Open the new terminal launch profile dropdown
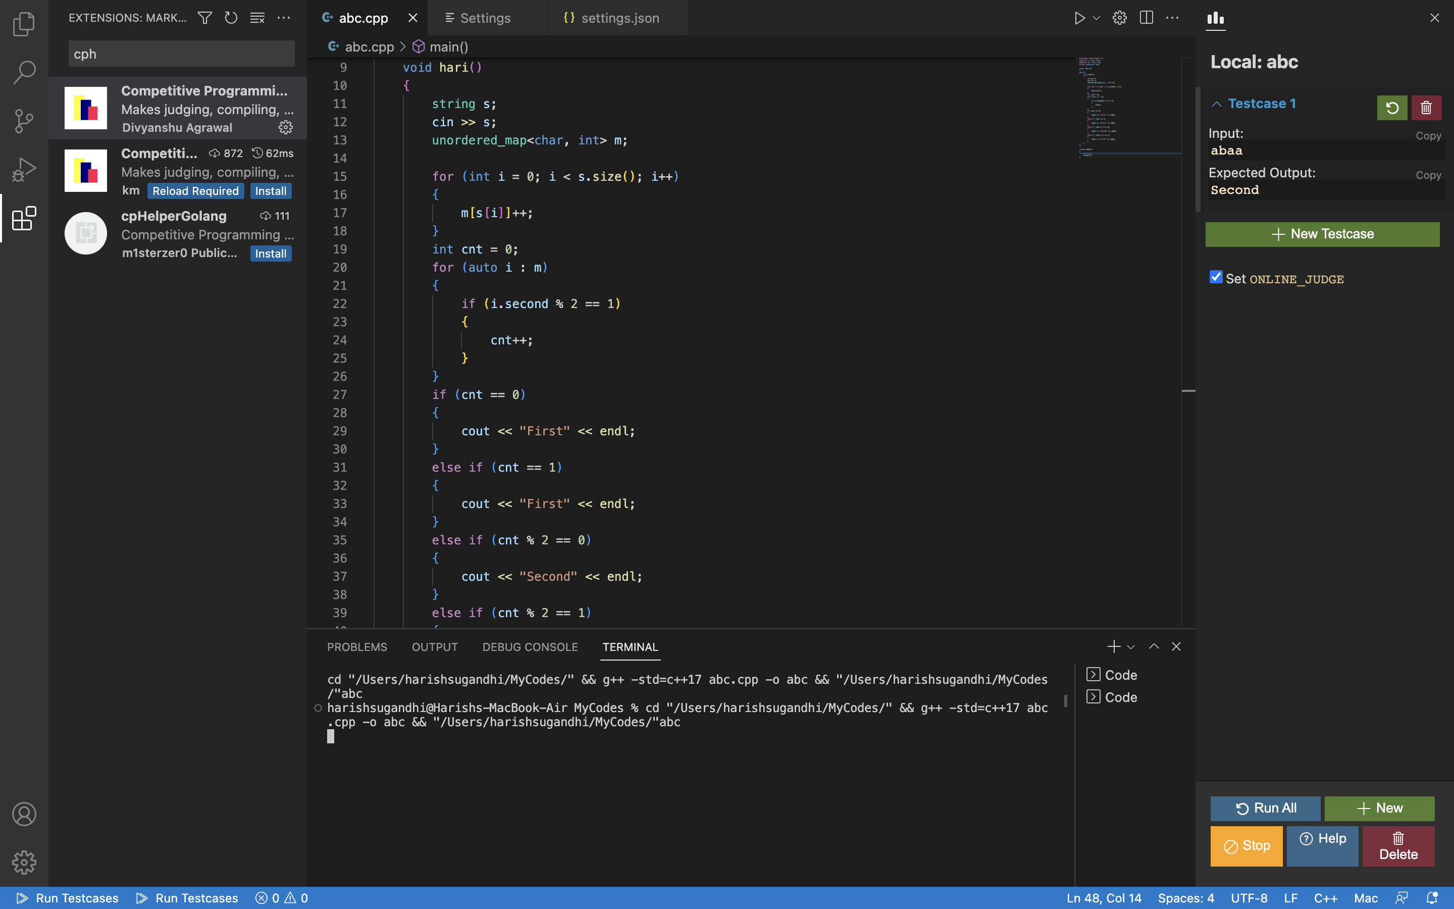1454x909 pixels. coord(1131,647)
